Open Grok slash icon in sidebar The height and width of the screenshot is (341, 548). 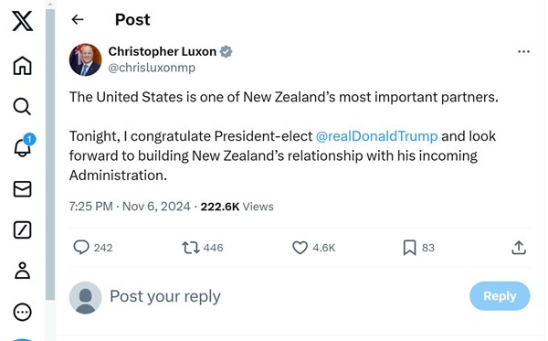point(22,229)
